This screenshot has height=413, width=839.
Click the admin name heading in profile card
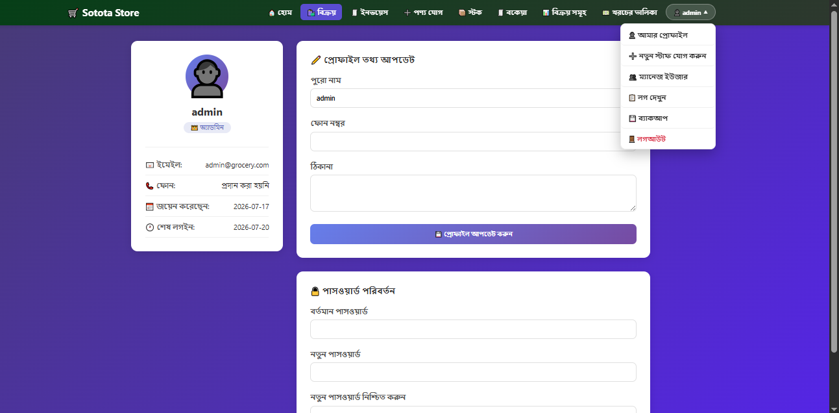207,112
